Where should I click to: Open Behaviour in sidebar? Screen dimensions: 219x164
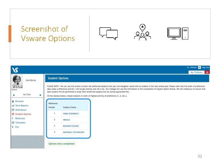coord(20,118)
